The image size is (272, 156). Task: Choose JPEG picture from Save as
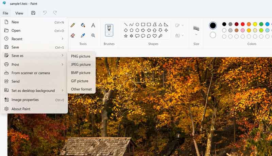click(x=81, y=64)
